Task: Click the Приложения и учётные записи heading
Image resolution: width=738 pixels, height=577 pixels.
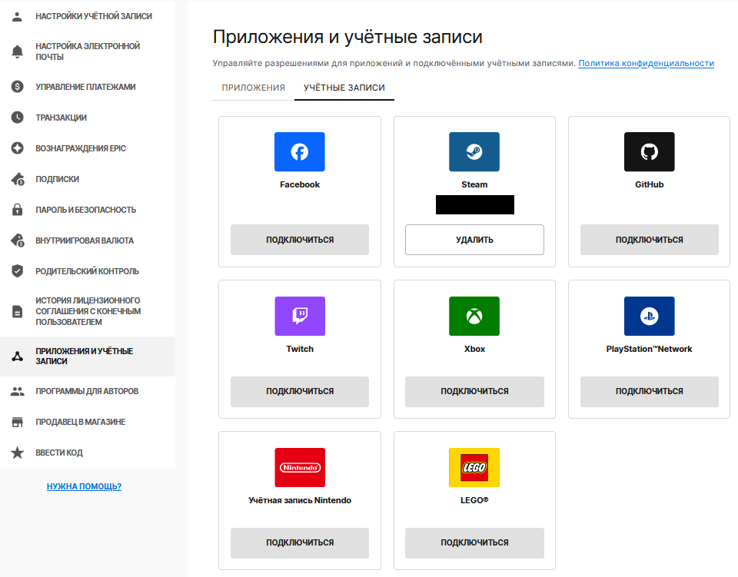Action: point(347,37)
